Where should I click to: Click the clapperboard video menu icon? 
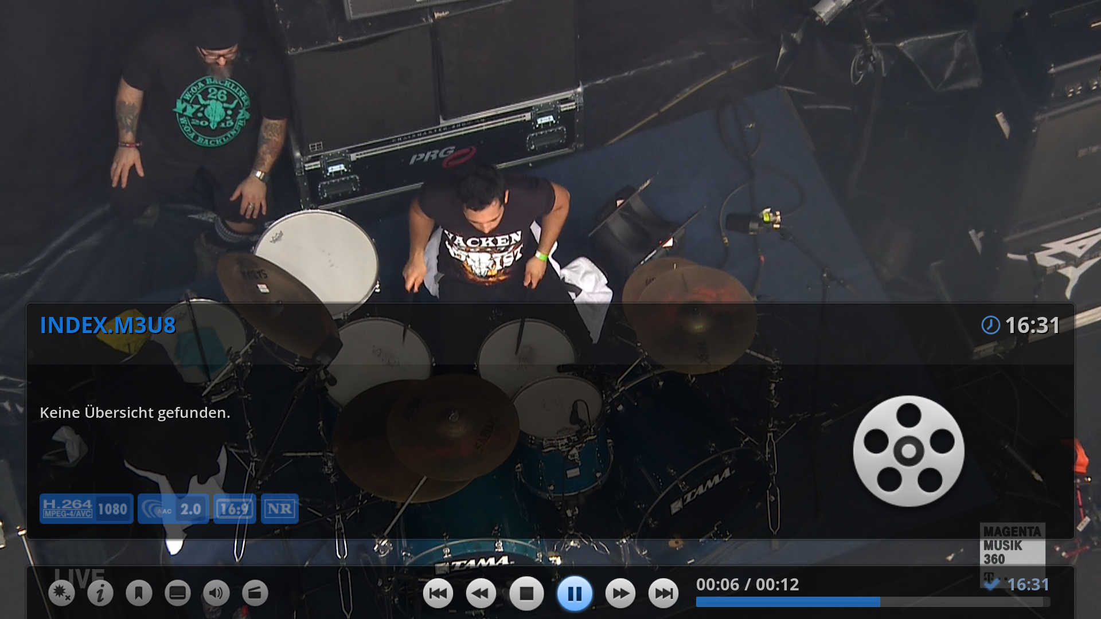point(255,593)
